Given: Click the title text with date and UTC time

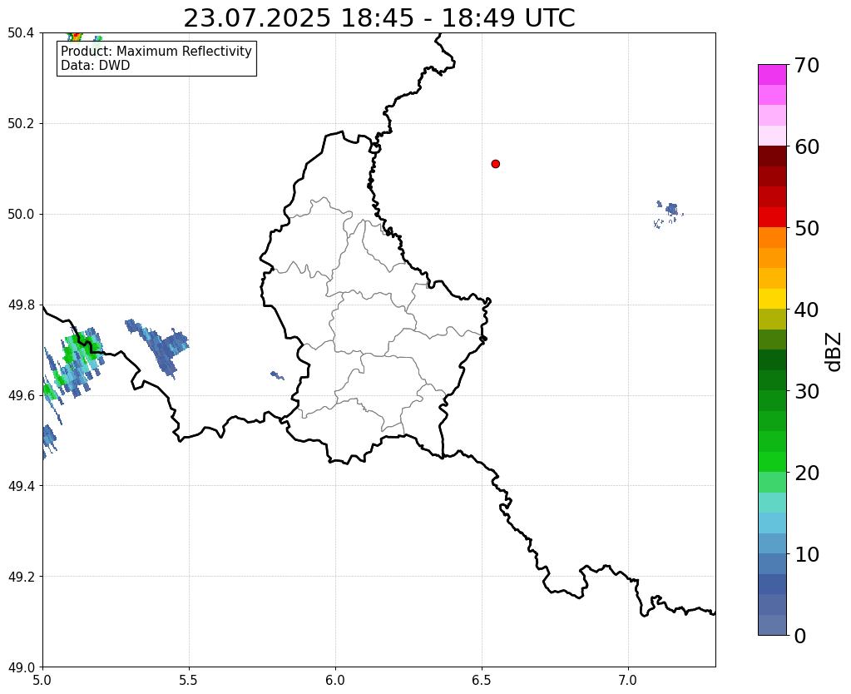Looking at the screenshot, I should point(378,18).
